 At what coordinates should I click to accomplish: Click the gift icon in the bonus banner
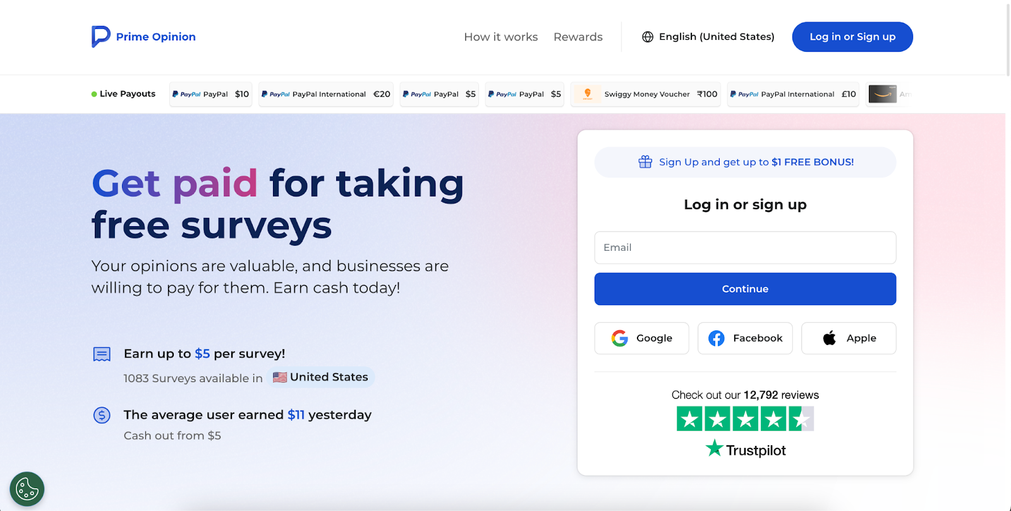[645, 162]
